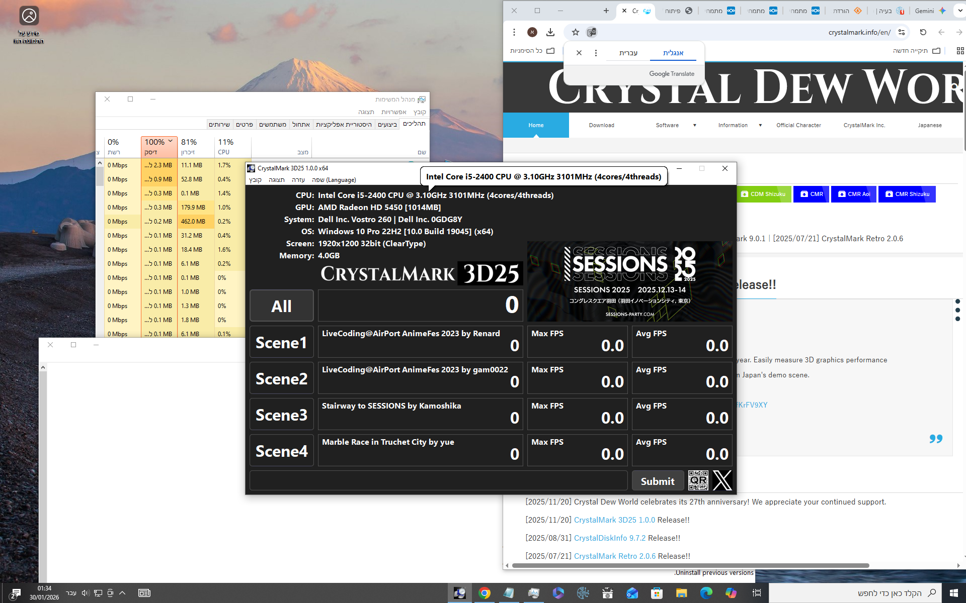Image resolution: width=966 pixels, height=603 pixels.
Task: Open File Explorer from the taskbar
Action: 682,593
